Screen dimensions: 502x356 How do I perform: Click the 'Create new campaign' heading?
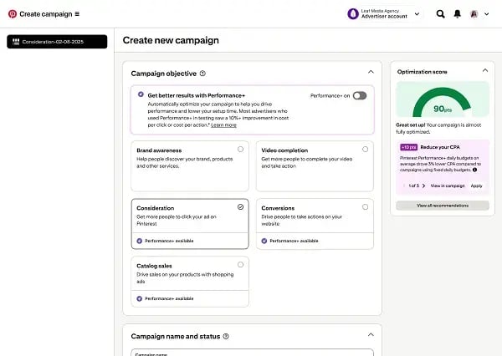tap(171, 40)
